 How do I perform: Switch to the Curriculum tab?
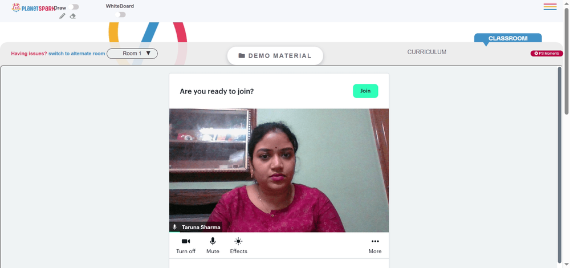coord(427,52)
